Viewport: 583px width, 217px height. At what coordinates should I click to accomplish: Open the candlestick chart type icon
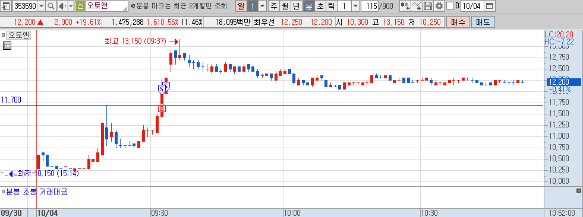tap(405, 6)
